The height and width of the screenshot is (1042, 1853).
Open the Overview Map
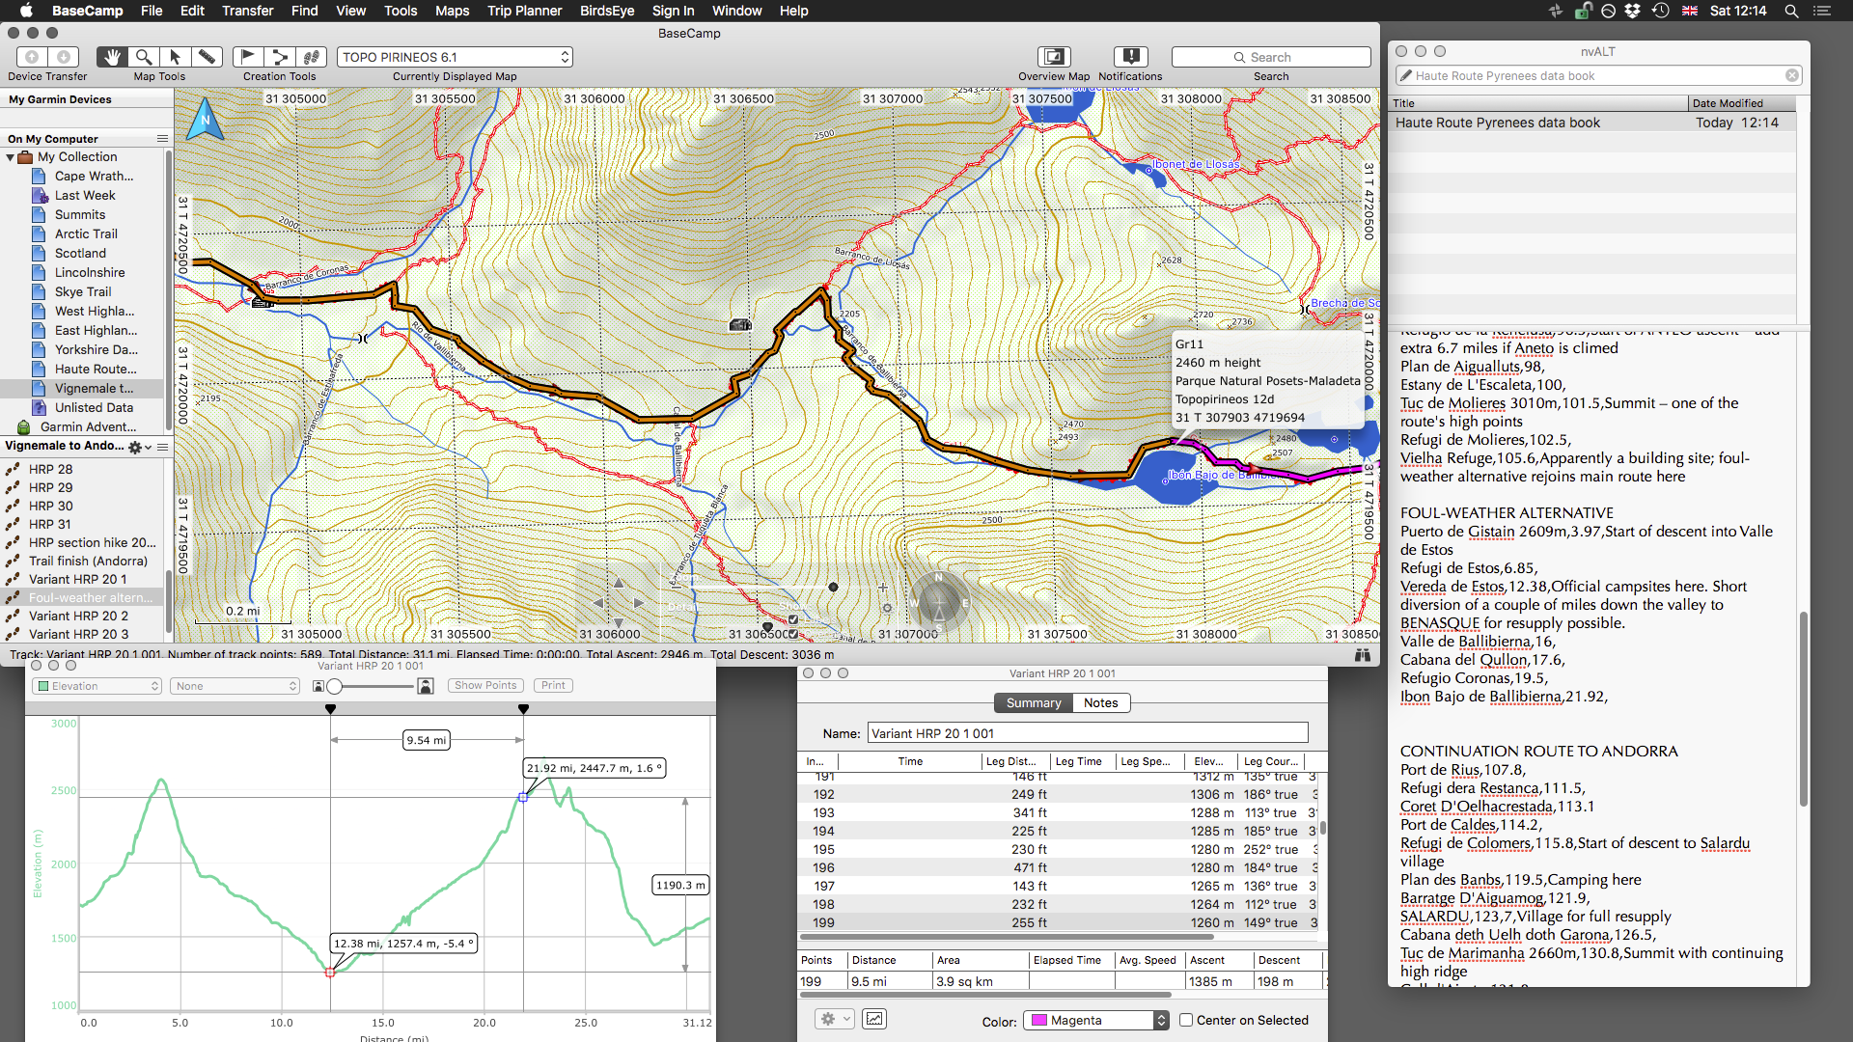[1053, 57]
